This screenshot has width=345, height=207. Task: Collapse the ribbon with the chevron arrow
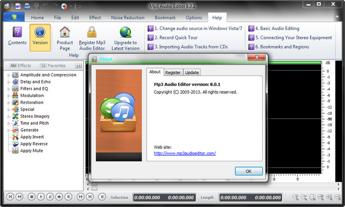point(337,17)
